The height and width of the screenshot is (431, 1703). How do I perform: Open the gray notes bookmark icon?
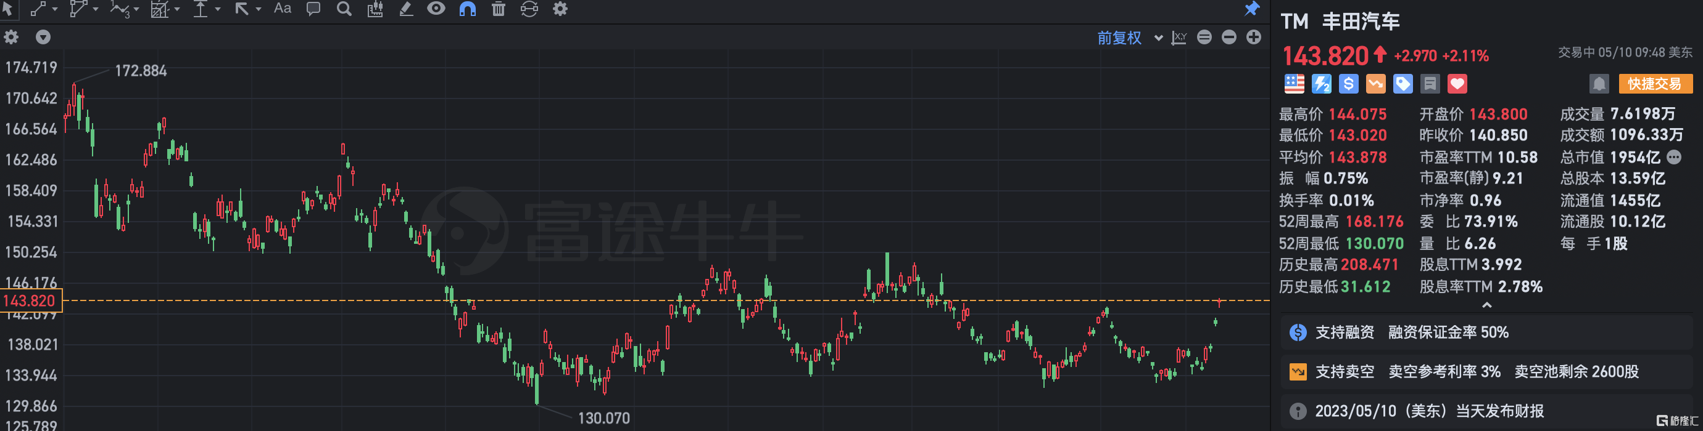(1429, 84)
